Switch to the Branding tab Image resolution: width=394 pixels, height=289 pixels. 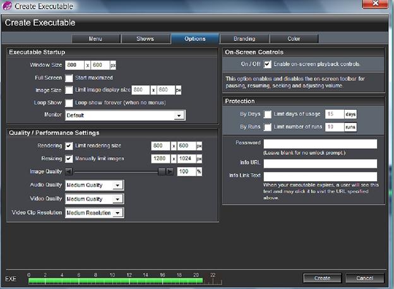[244, 39]
